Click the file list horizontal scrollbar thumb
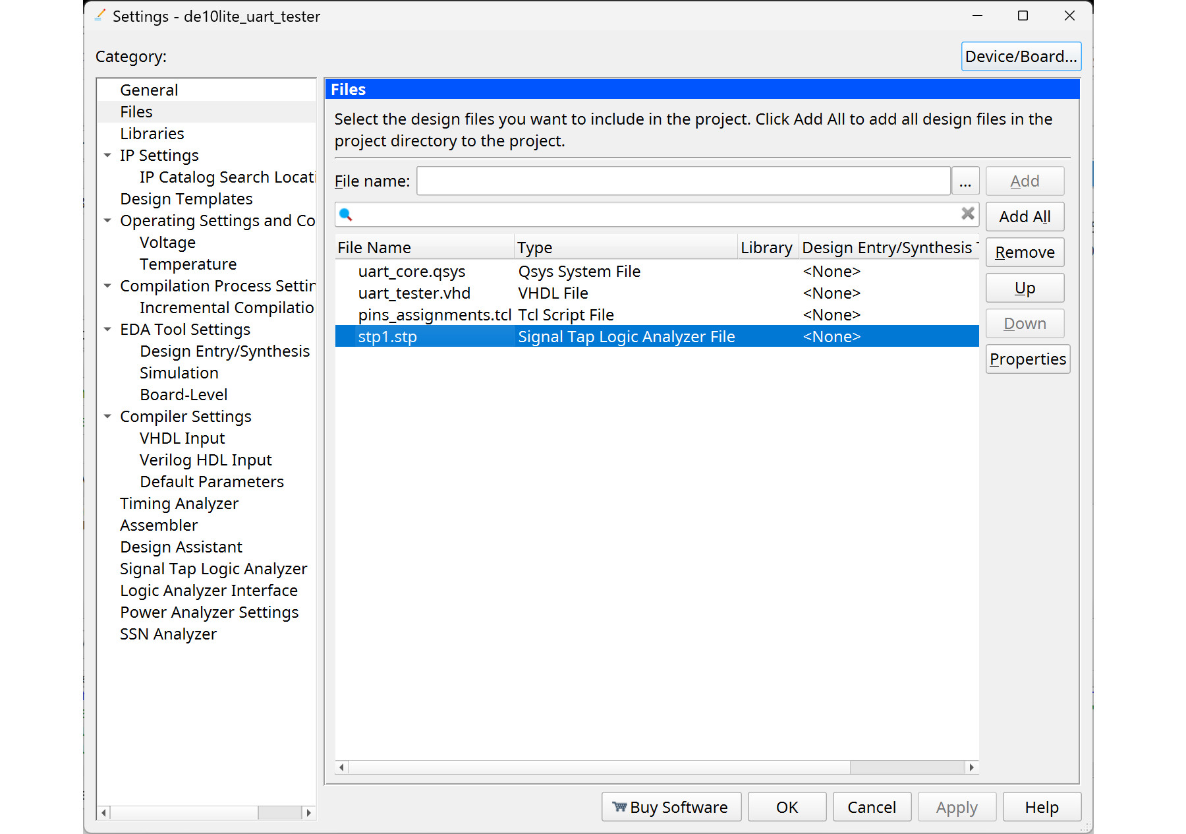 pos(907,767)
